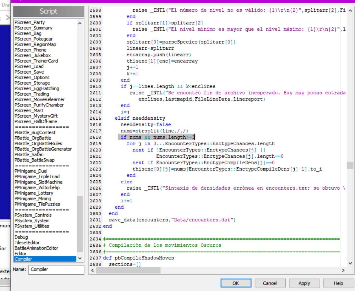The width and height of the screenshot is (355, 291).
Task: Select PScreen_Party in script list
Action: coord(30,22)
